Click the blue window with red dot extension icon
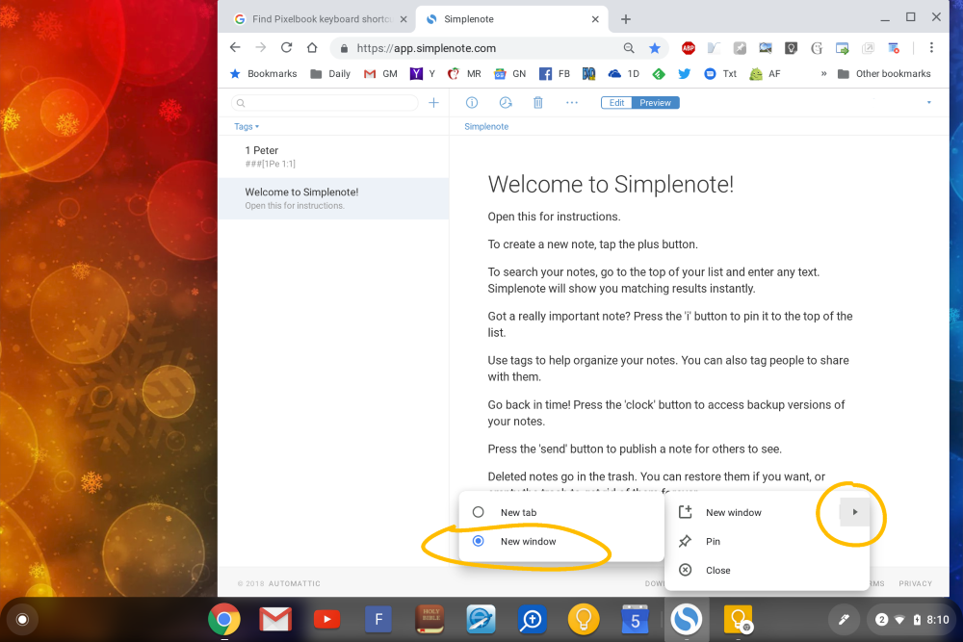The image size is (963, 642). [894, 48]
